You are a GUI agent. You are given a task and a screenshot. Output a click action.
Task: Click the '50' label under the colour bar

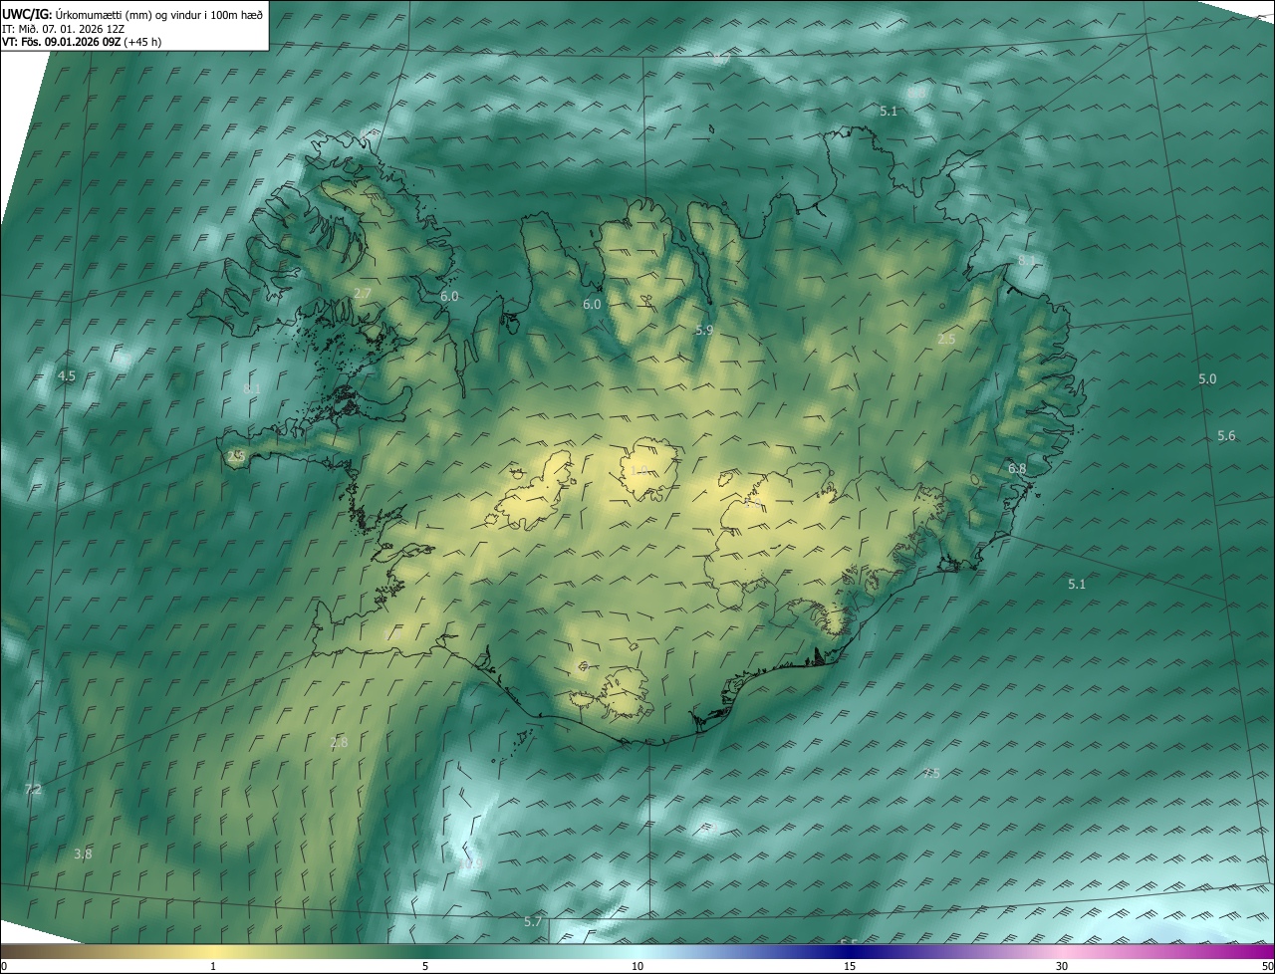1267,967
